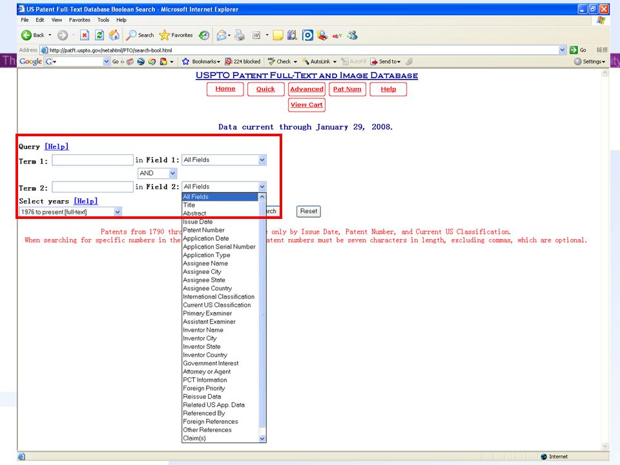Open the IE Search magnifier button
Viewport: 620px width, 465px height.
tap(140, 35)
